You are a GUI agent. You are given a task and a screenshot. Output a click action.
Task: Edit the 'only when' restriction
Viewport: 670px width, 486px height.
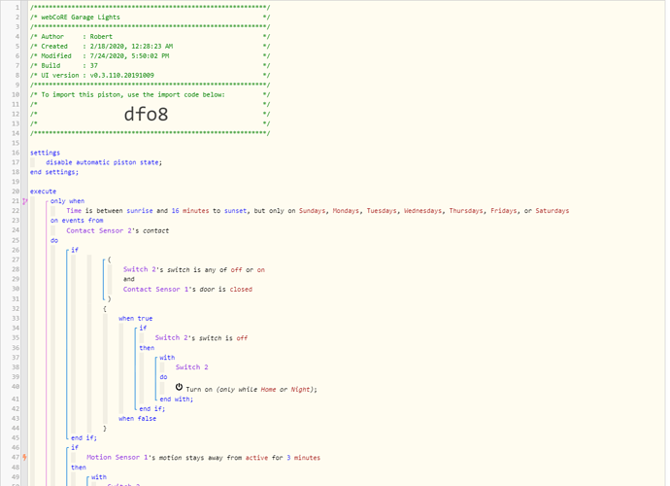[x=68, y=201]
